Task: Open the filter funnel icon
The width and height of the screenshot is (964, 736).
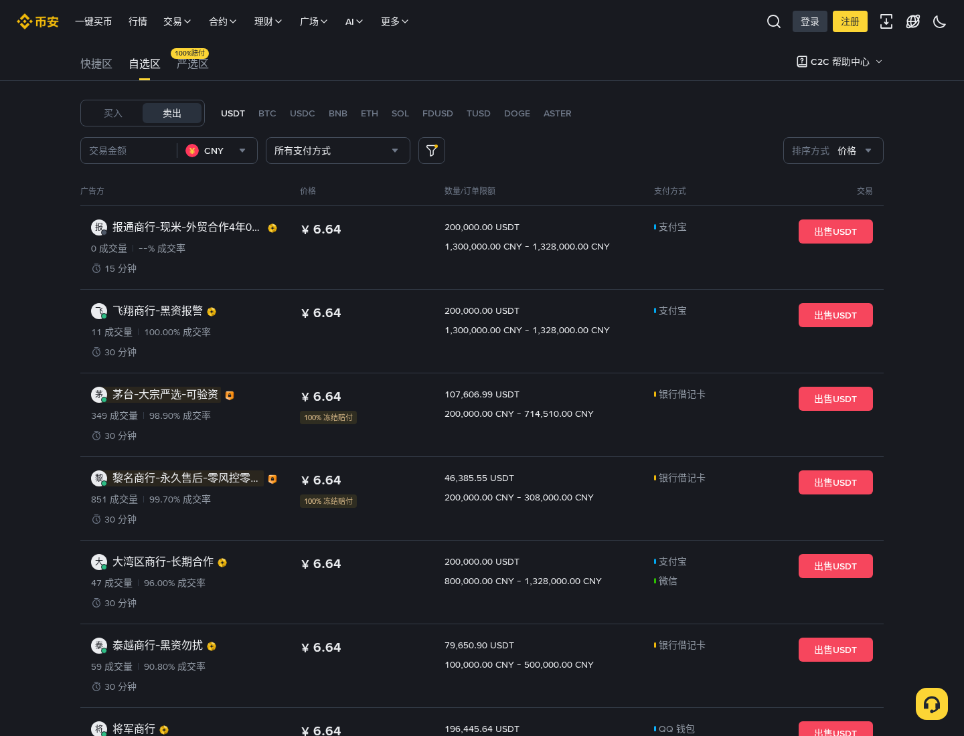Action: point(432,151)
